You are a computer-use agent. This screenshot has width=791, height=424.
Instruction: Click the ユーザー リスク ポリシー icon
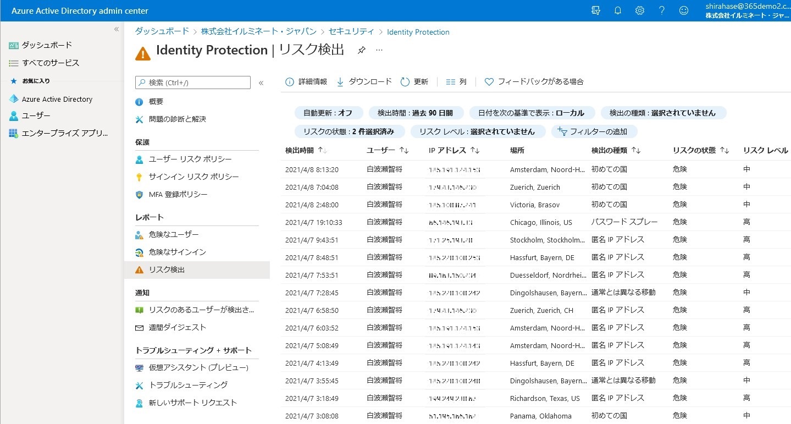[140, 159]
